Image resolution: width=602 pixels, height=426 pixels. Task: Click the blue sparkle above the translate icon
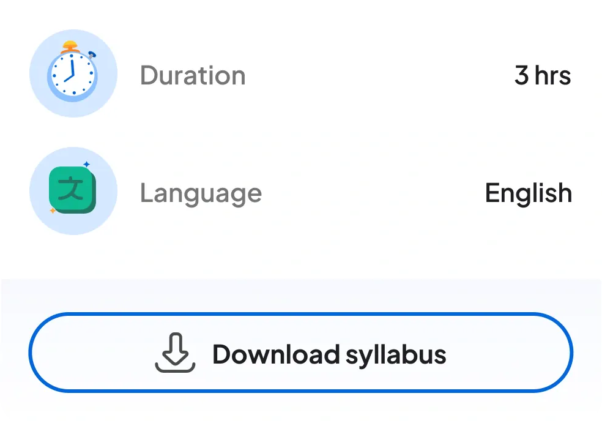[86, 164]
